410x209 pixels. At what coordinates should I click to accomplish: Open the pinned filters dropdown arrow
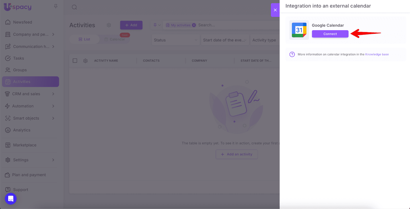pyautogui.click(x=159, y=25)
